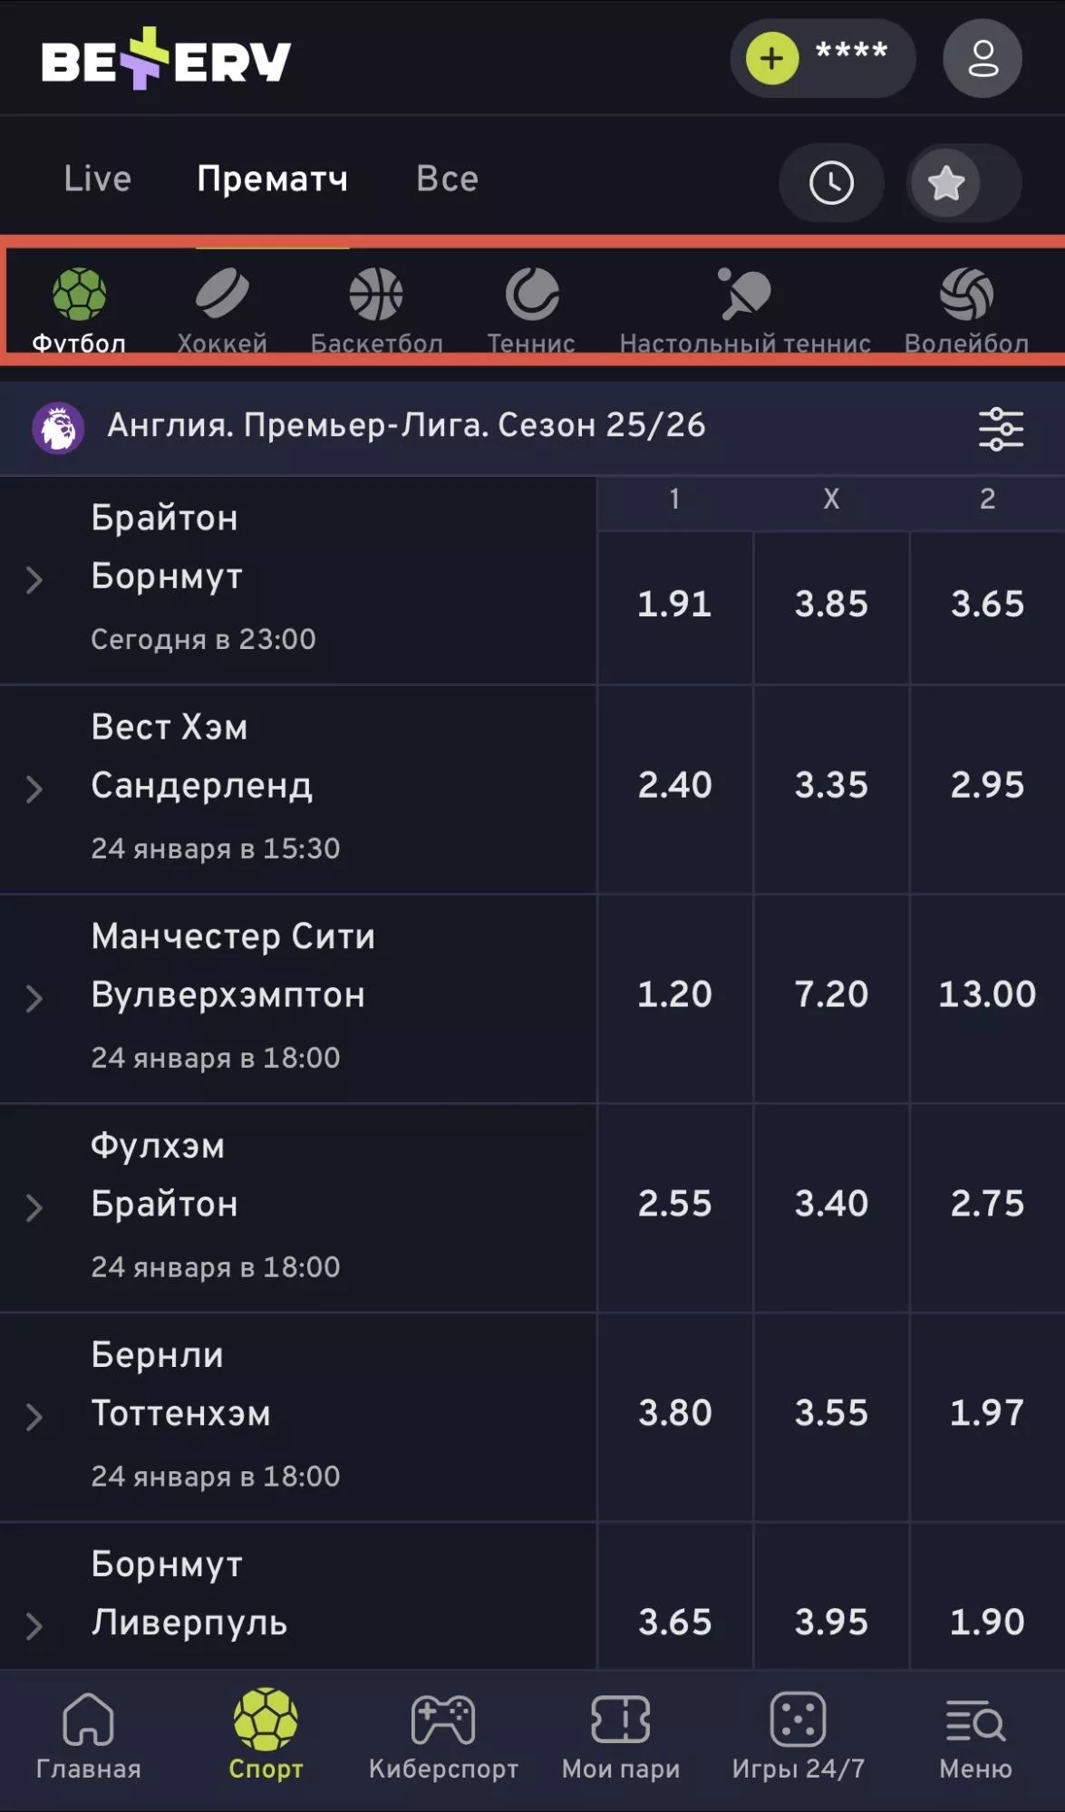This screenshot has width=1065, height=1812.
Task: Expand the Вест Хэм – Сандерленд match
Action: pos(34,789)
